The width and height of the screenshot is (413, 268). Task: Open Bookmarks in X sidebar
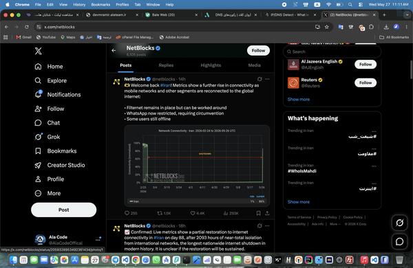click(56, 151)
